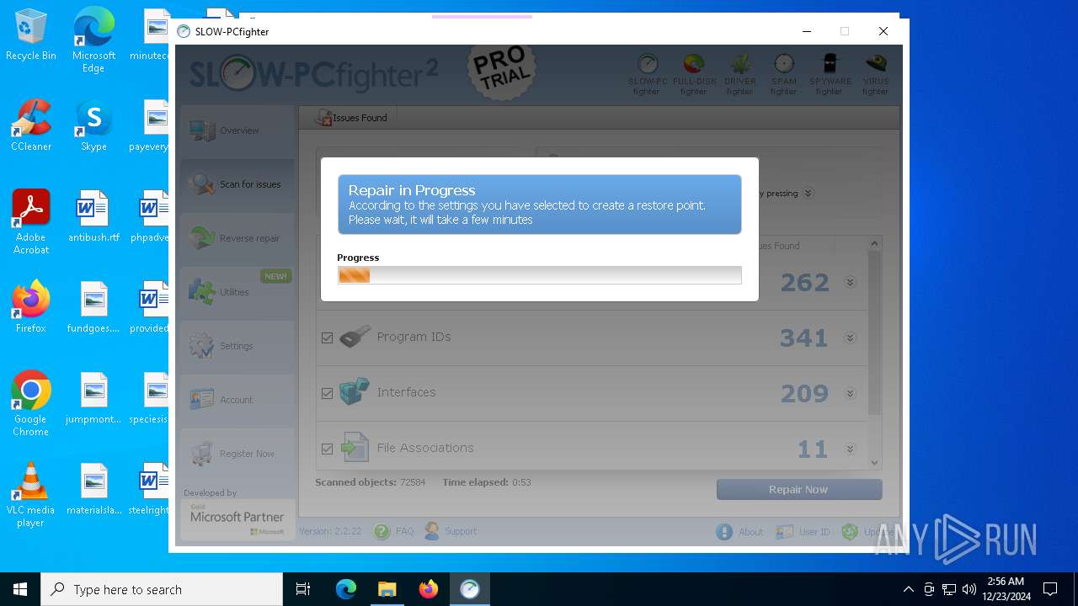The width and height of the screenshot is (1078, 606).
Task: Click the PRO TRIAL badge
Action: [502, 72]
